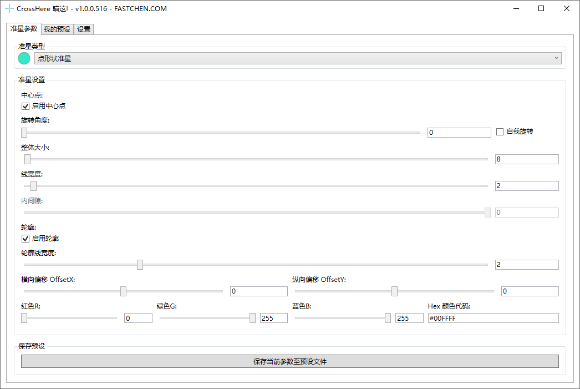This screenshot has width=580, height=389.
Task: Click the 准星设置 group label
Action: point(32,79)
